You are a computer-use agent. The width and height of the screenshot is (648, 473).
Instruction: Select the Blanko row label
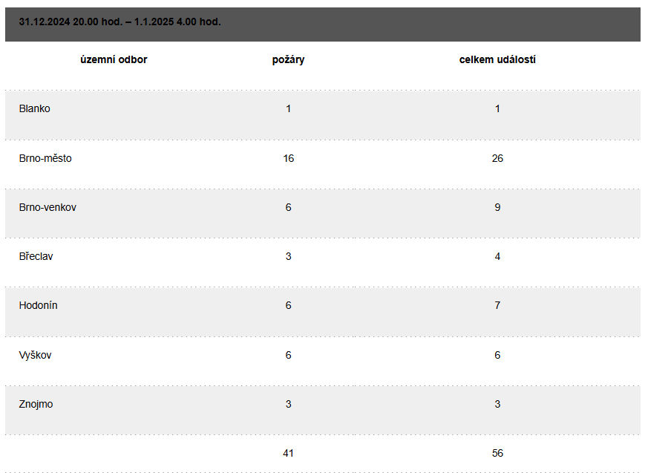[x=35, y=108]
